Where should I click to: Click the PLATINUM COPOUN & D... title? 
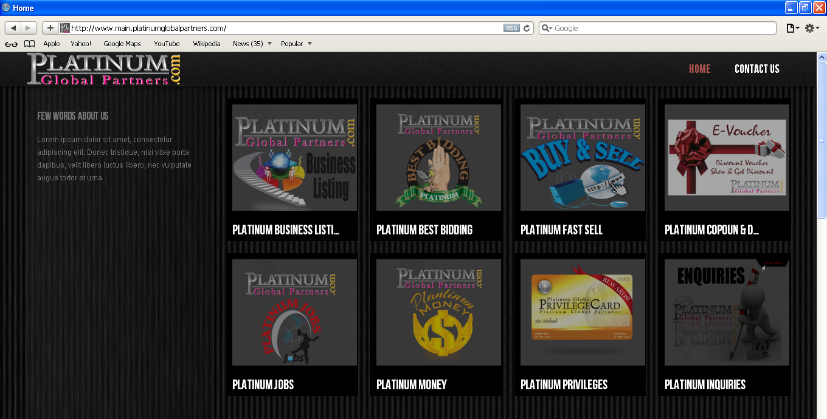tap(711, 230)
